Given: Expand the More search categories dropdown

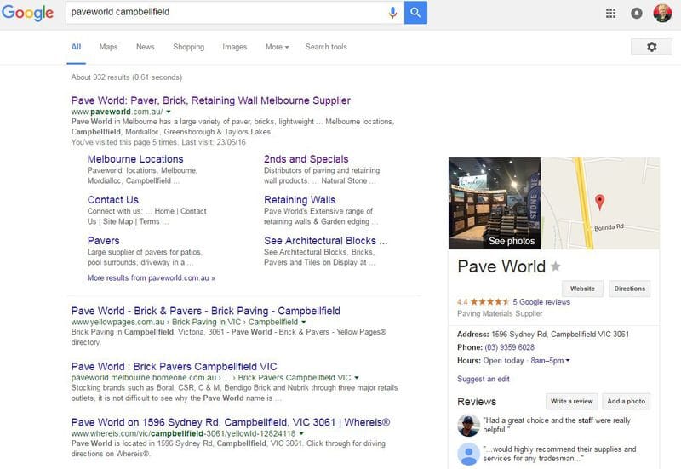Looking at the screenshot, I should coord(277,47).
